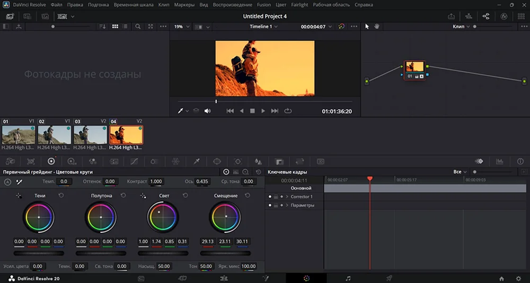Toggle Corrector 1 keyframe enable dot
Screen dimensions: 530x283
tap(270, 197)
